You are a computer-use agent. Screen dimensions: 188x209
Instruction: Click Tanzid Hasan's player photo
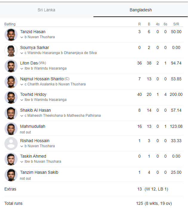pos(11,35)
